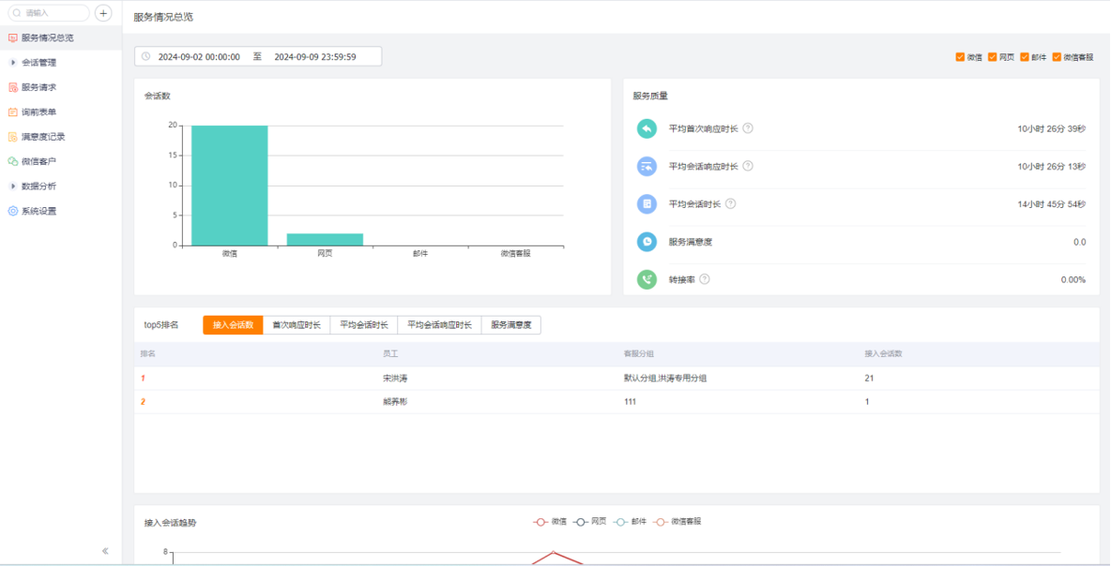Click the 服务请求 sidebar icon
The image size is (1111, 566).
13,87
